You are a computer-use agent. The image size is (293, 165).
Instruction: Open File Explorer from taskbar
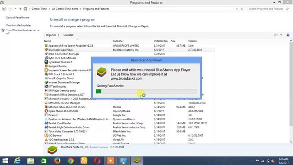tap(31, 161)
